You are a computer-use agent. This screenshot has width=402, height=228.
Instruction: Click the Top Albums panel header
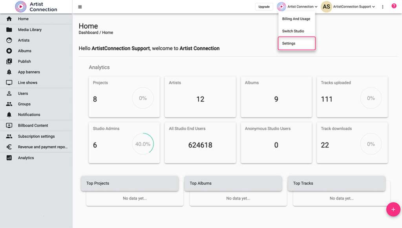[x=233, y=183]
